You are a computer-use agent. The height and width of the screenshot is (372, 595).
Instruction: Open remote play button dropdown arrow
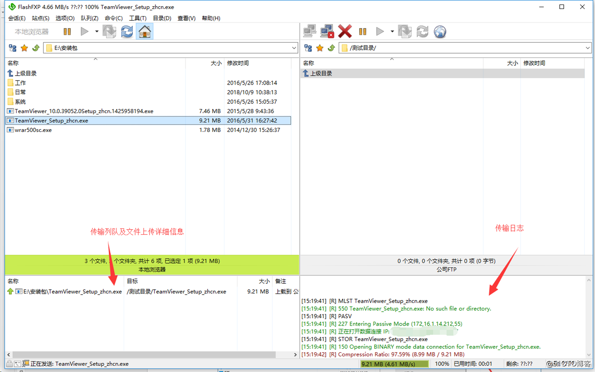[x=392, y=32]
